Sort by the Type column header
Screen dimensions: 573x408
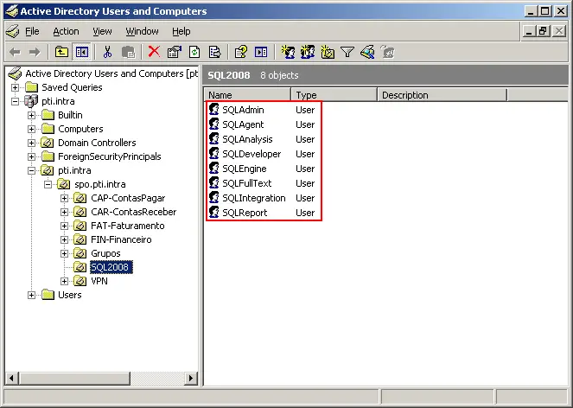click(334, 95)
